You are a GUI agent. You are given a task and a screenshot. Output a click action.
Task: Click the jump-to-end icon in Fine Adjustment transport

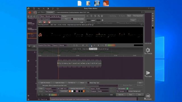click(x=98, y=45)
